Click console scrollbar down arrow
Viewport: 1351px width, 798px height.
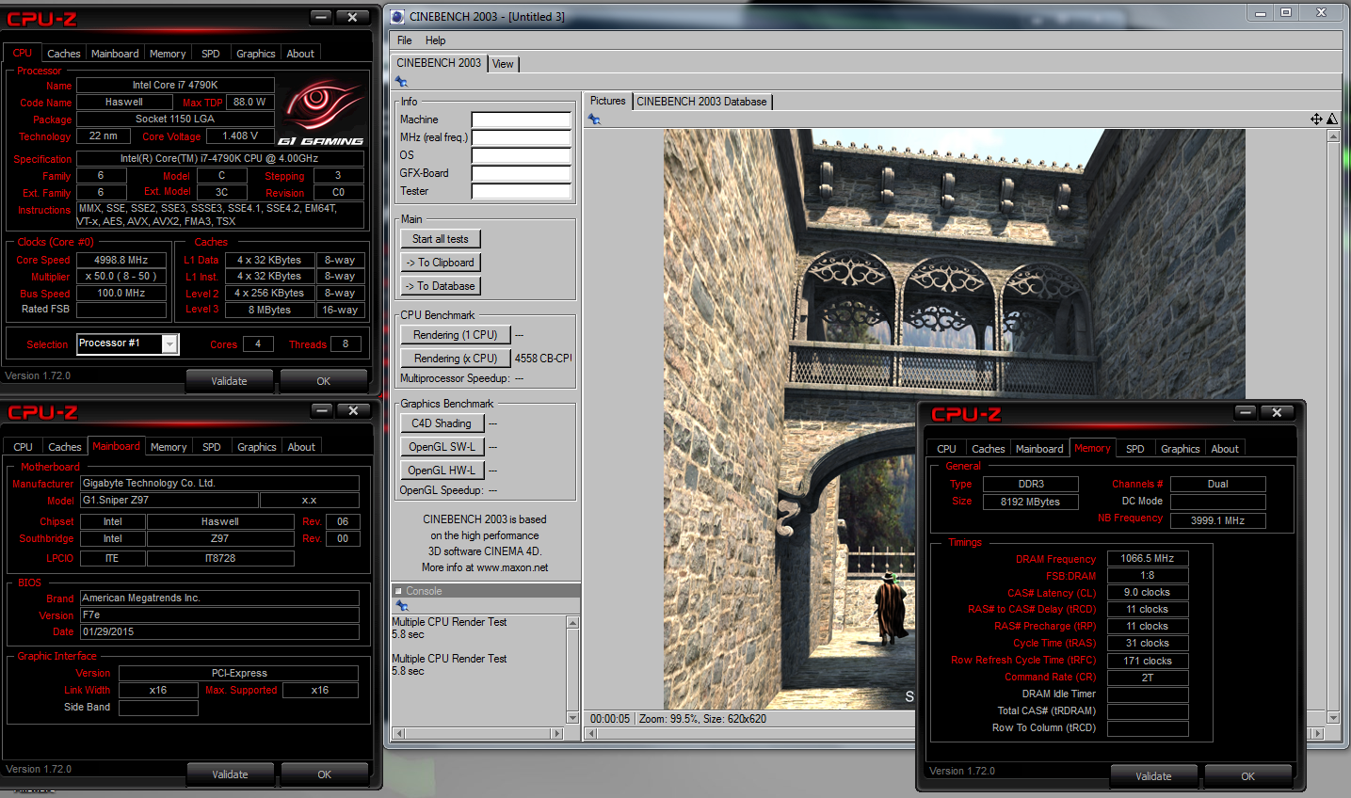[572, 718]
